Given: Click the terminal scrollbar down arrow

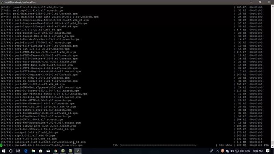Looking at the screenshot, I should 272,146.
